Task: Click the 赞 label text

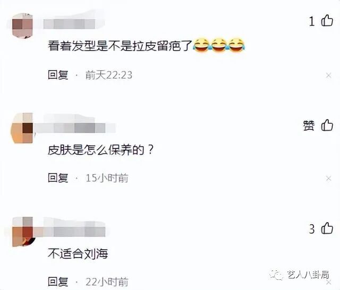Action: point(309,125)
